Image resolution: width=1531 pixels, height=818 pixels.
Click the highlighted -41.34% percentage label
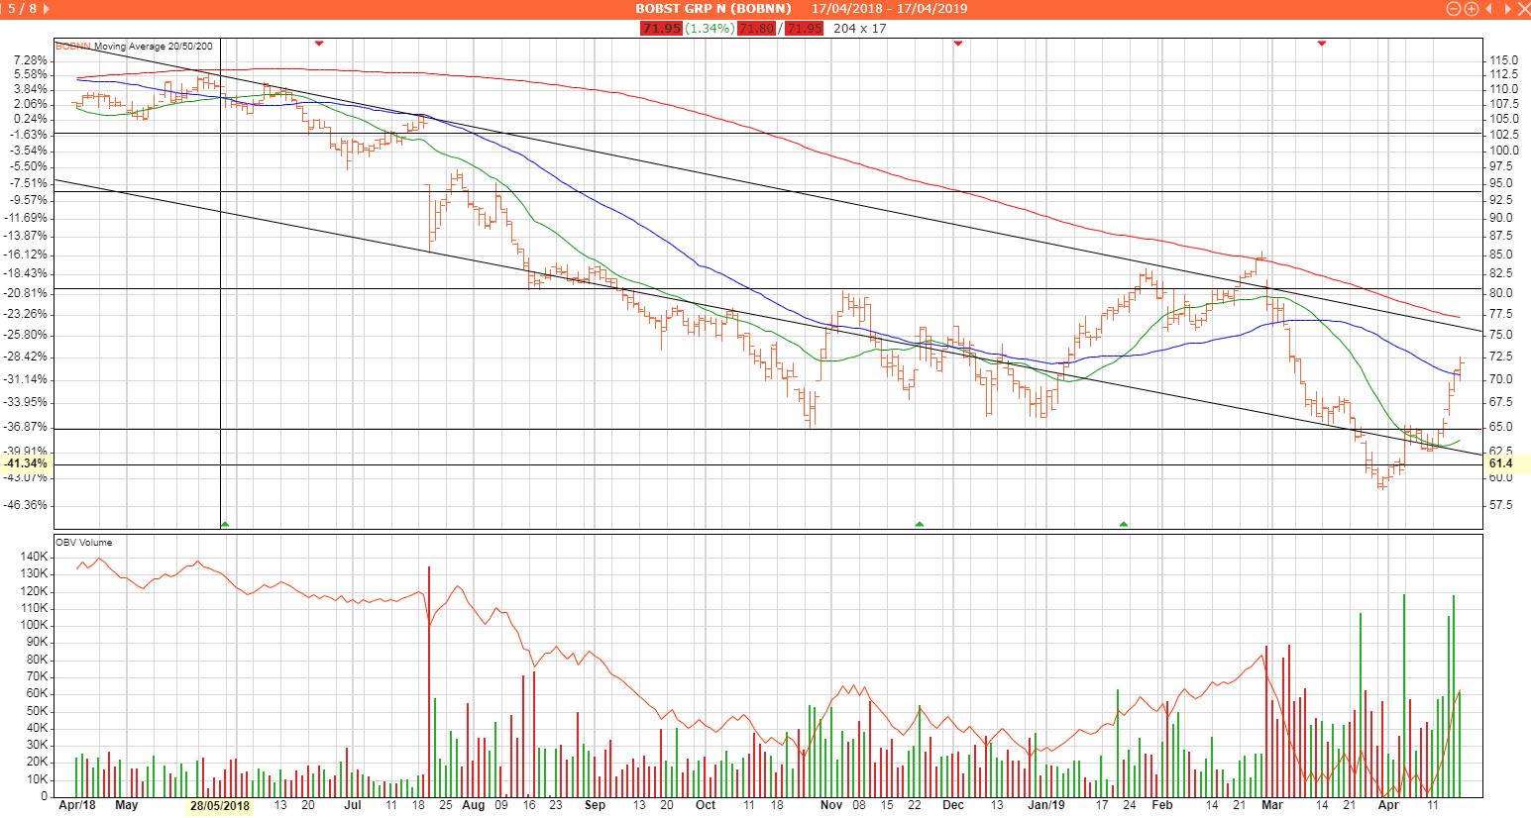(26, 463)
